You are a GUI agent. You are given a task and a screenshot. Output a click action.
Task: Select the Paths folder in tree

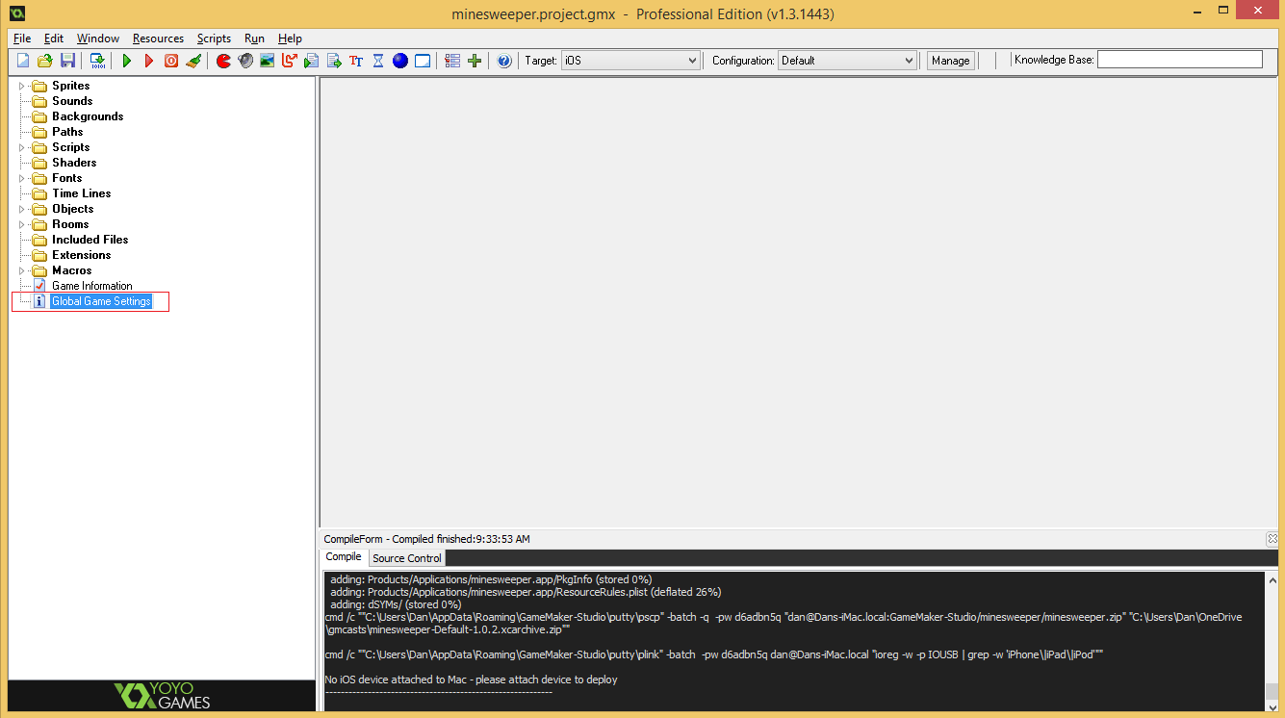click(67, 132)
